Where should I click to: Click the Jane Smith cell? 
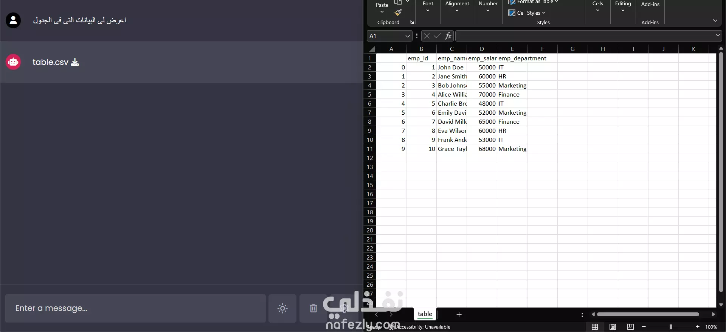tap(451, 76)
